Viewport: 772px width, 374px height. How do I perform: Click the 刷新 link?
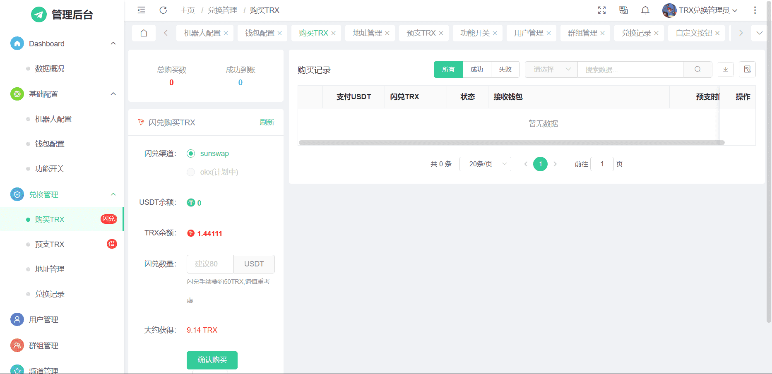[267, 122]
